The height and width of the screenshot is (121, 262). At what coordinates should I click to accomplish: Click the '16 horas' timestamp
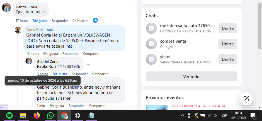33,54
